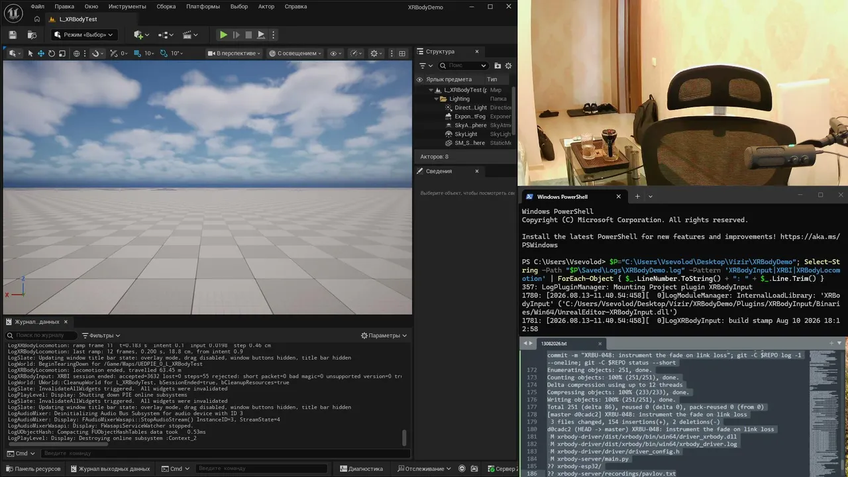Open the cinematics clapperboard menu

point(190,34)
